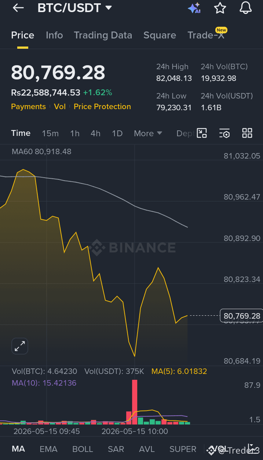Tap the tallest red volume bar
The image size is (263, 460).
pyautogui.click(x=135, y=401)
